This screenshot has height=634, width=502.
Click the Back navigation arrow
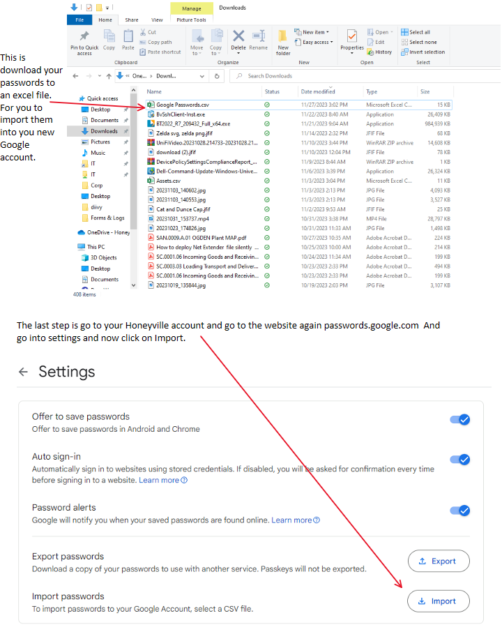click(75, 76)
